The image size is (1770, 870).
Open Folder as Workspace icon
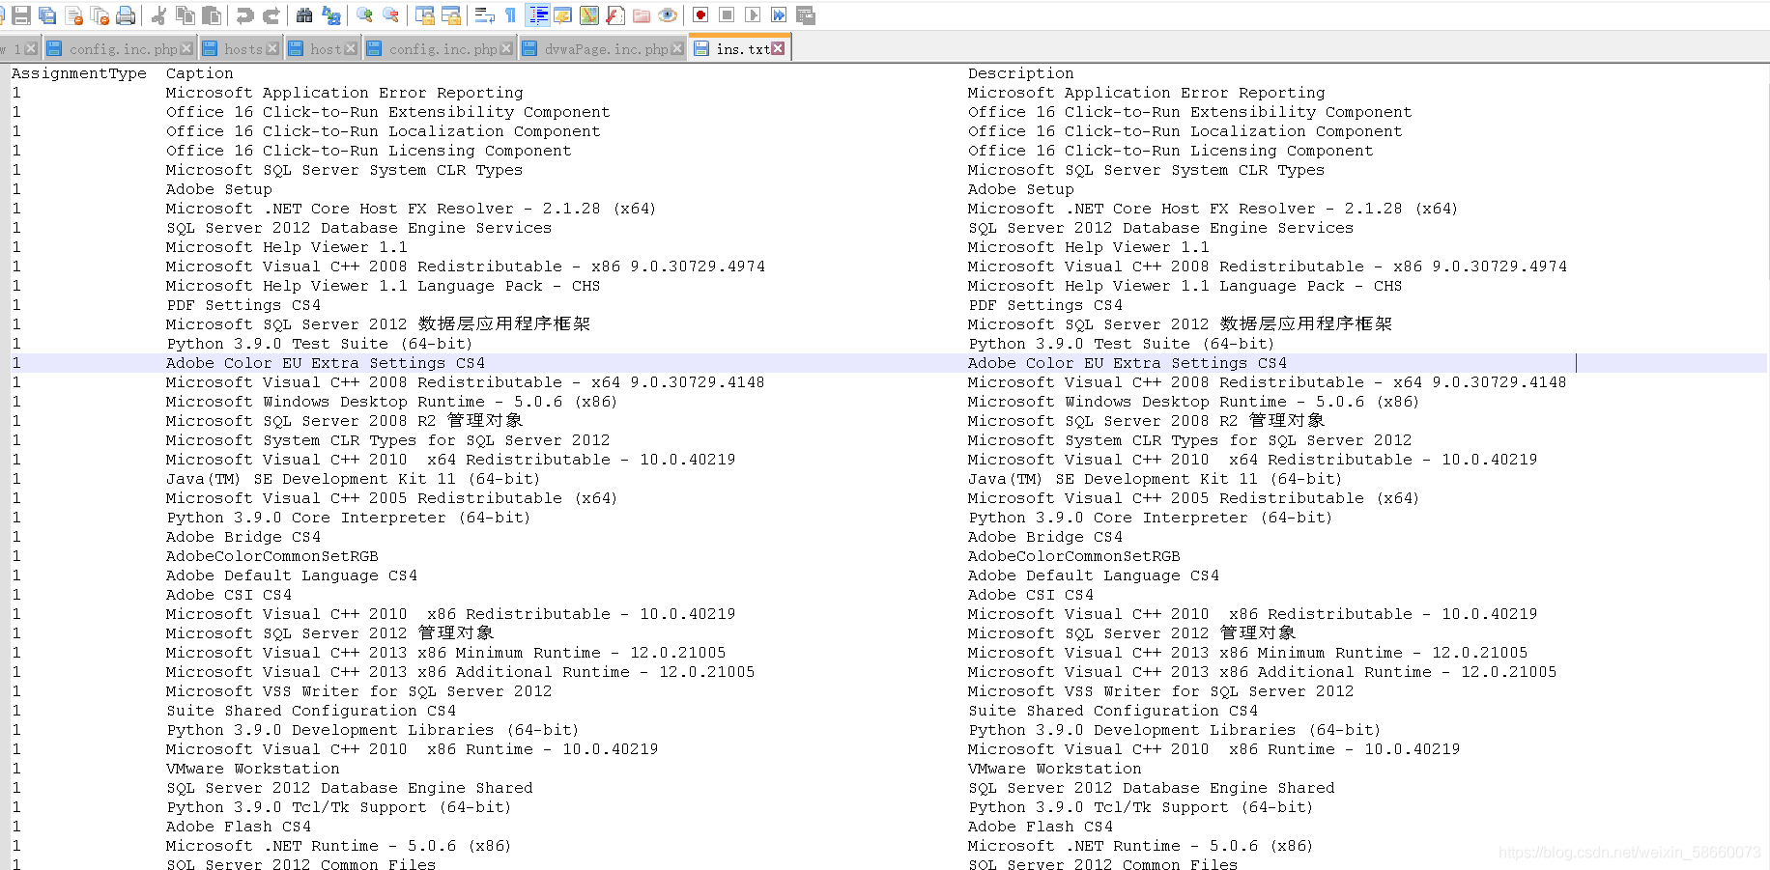(x=642, y=15)
